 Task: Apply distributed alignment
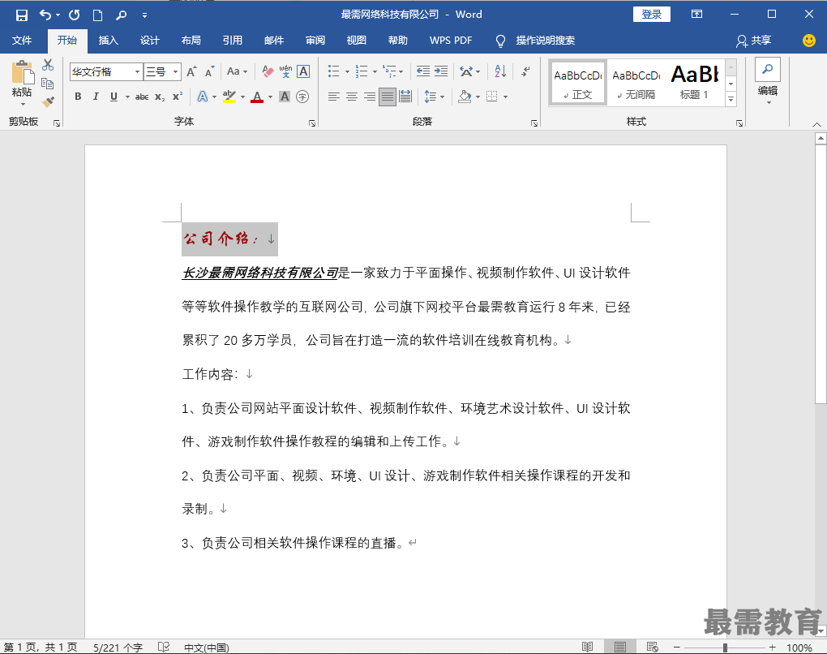click(x=405, y=97)
